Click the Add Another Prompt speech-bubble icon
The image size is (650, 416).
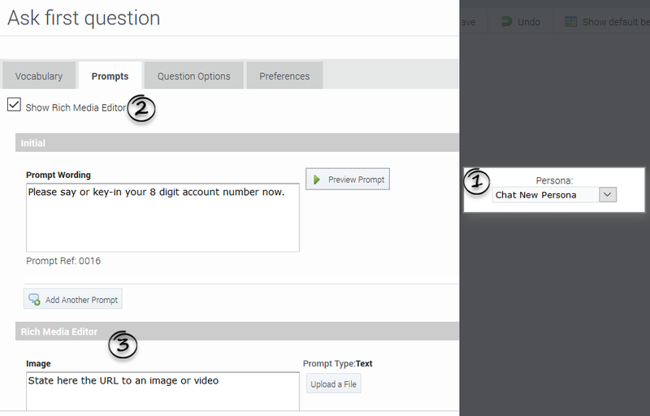[x=34, y=300]
